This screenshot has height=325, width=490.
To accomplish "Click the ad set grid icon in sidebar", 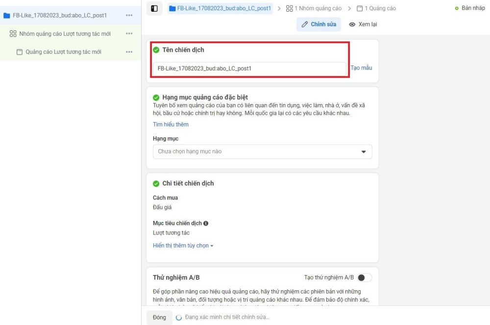I will coord(13,34).
